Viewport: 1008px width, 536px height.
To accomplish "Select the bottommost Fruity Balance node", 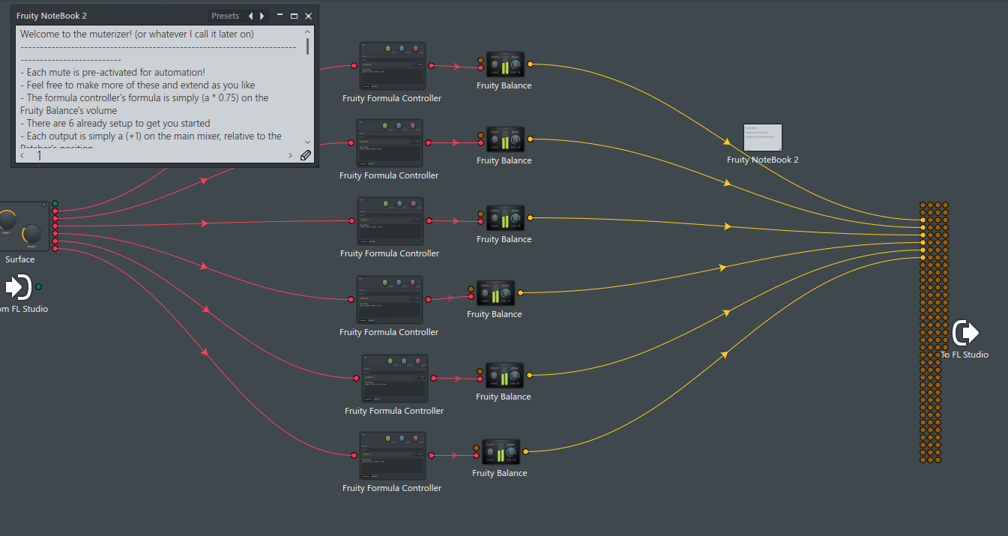I will point(500,452).
